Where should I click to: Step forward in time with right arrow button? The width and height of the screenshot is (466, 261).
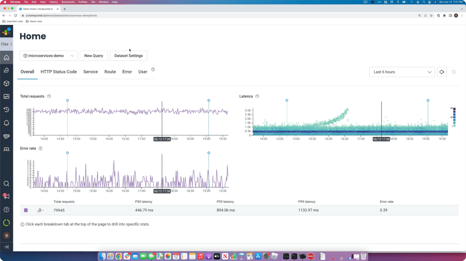coord(454,72)
